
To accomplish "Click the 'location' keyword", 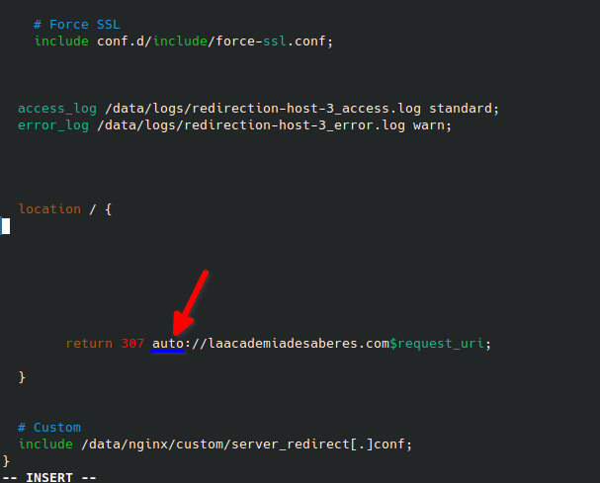I will point(49,209).
